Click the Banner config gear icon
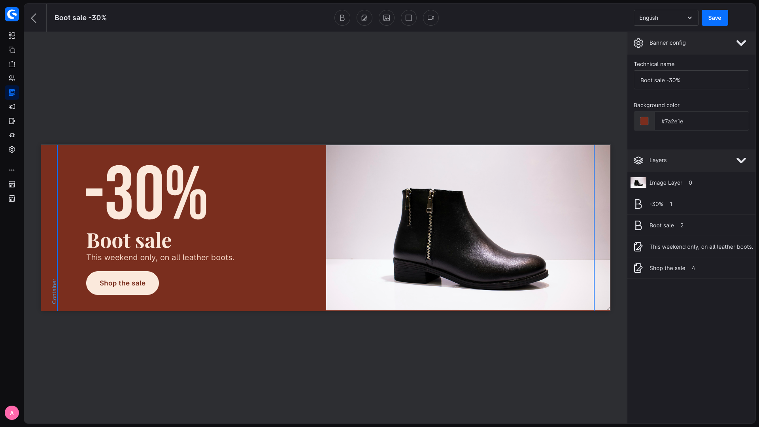This screenshot has width=759, height=427. [x=638, y=43]
